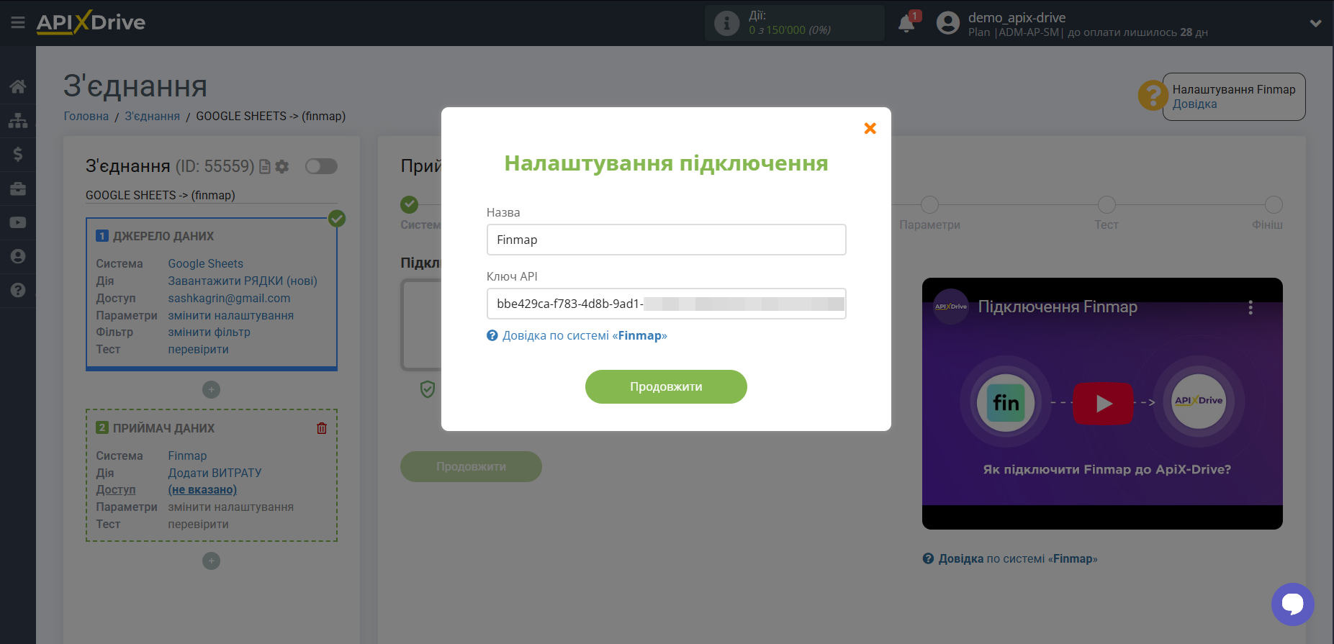Go to the Home sidebar icon
The width and height of the screenshot is (1334, 644).
click(x=18, y=87)
